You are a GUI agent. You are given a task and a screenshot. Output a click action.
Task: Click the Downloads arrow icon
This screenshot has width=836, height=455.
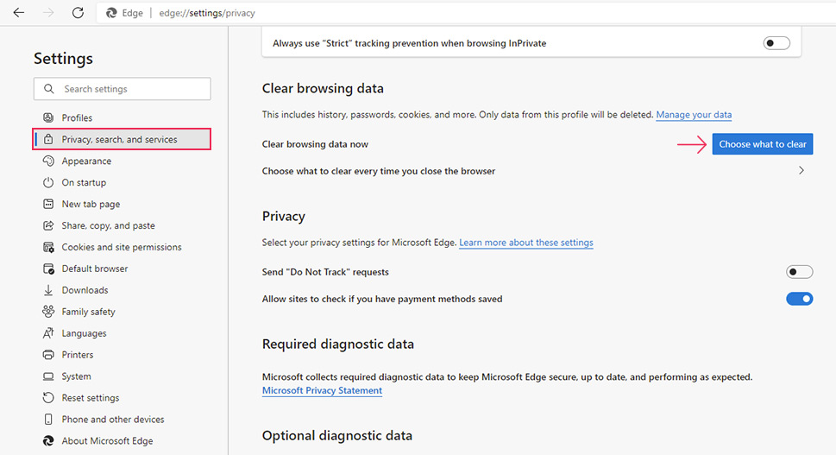coord(48,290)
